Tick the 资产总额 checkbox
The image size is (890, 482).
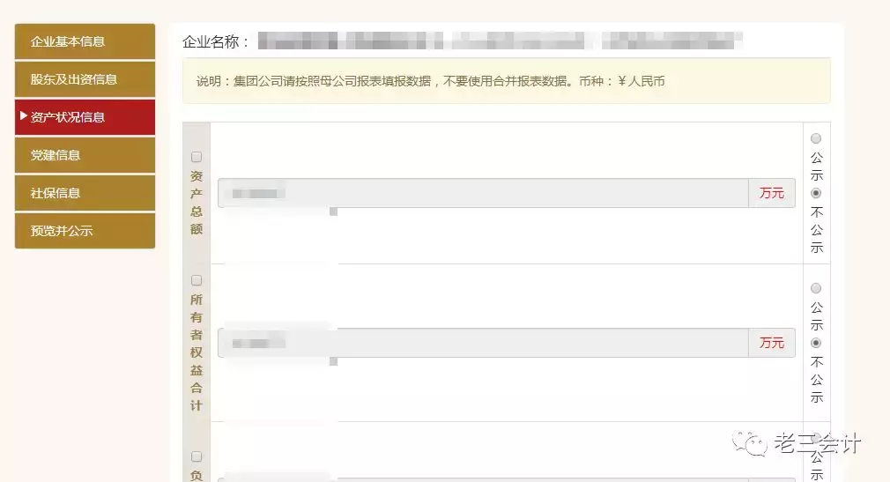[x=197, y=157]
